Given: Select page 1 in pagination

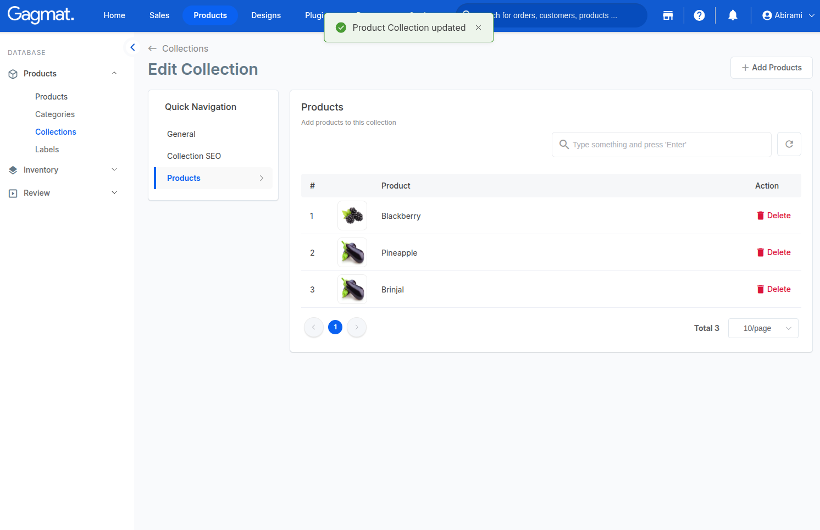Looking at the screenshot, I should click(x=335, y=327).
